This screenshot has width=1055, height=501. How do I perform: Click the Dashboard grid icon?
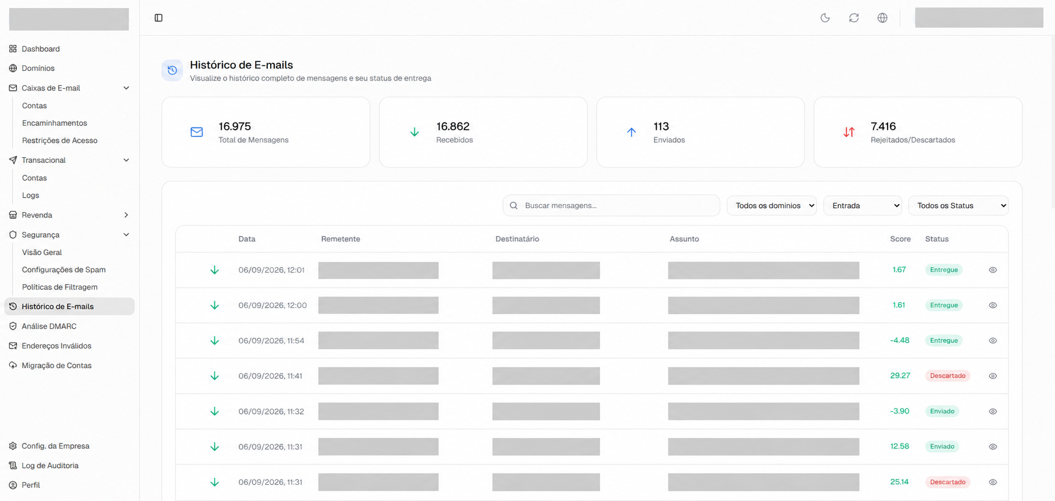point(13,49)
